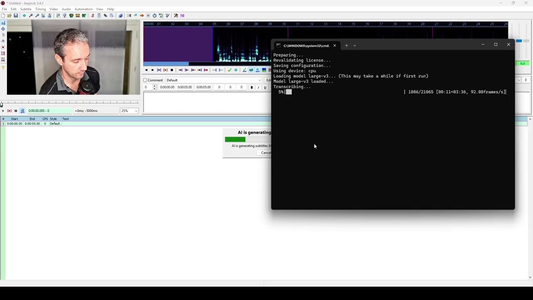
Task: Select the vector clip video tool
Action: [3, 60]
